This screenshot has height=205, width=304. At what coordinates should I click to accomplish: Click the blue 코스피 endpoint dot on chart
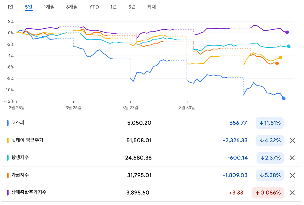coord(284,98)
